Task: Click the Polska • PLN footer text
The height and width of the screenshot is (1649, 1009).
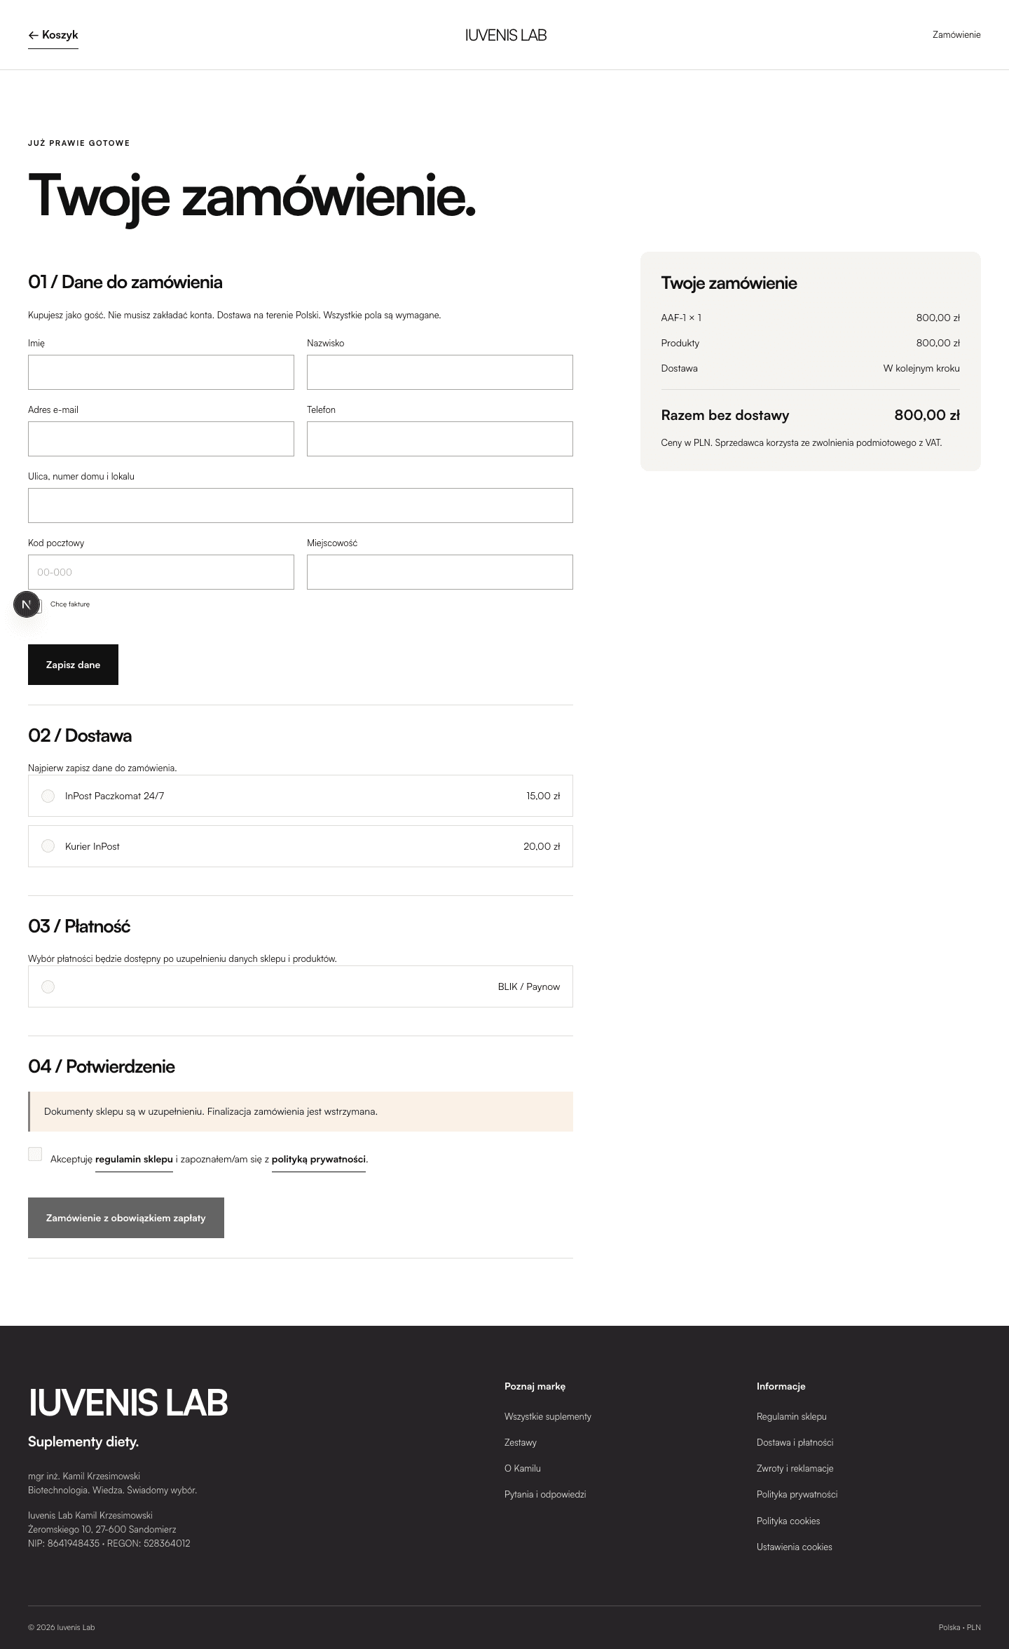Action: 960,1627
